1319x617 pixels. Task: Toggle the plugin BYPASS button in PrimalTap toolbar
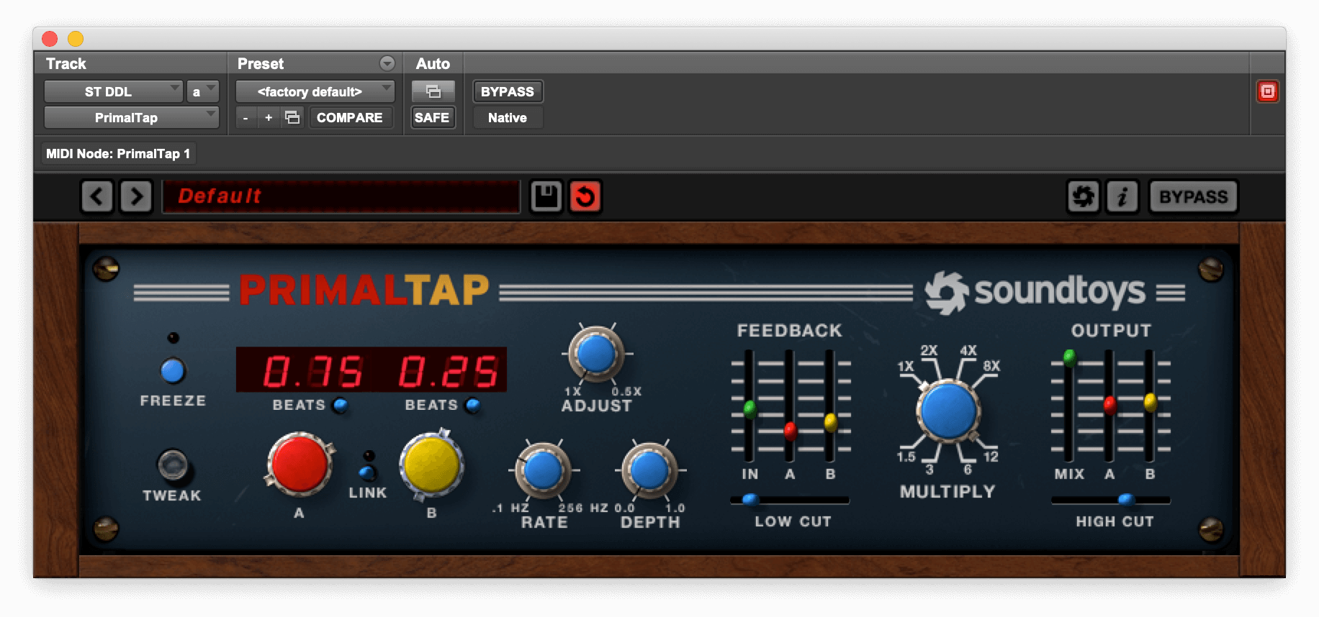click(1193, 196)
